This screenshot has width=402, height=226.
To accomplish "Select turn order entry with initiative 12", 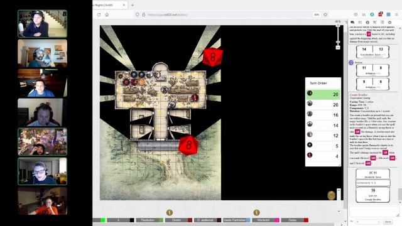I will [x=323, y=136].
